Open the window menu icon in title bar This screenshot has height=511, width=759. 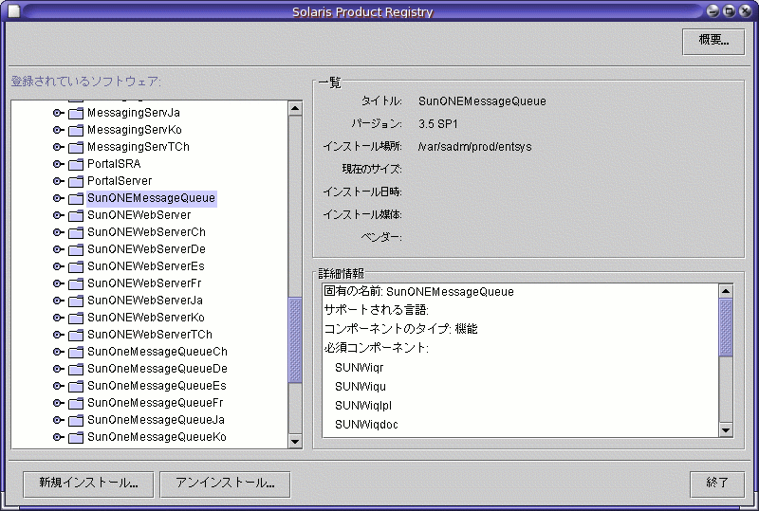click(x=14, y=10)
